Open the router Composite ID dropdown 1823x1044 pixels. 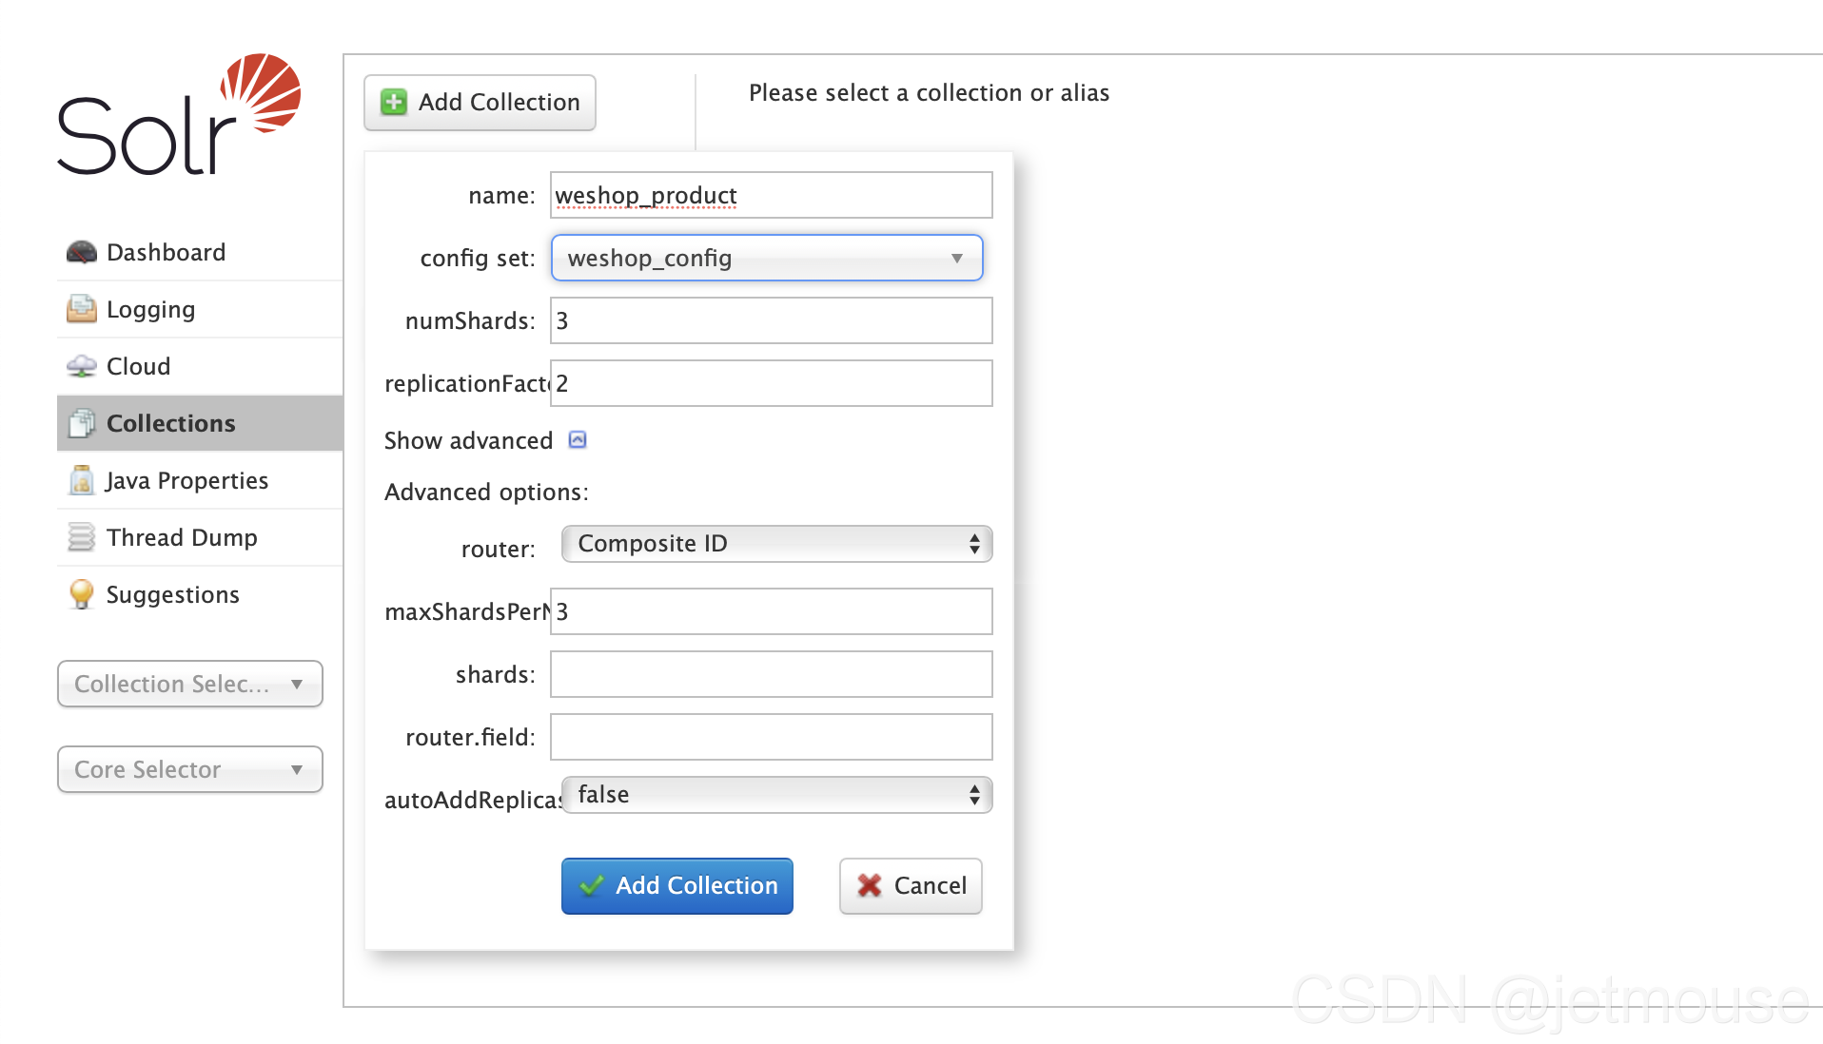(x=777, y=544)
